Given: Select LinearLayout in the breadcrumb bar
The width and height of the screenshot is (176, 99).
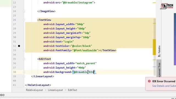Looking at the screenshot, I should (55, 90).
